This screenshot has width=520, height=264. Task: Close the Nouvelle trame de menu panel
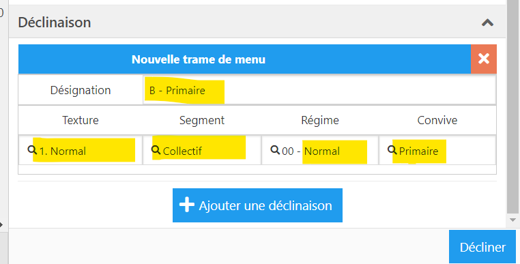click(484, 59)
